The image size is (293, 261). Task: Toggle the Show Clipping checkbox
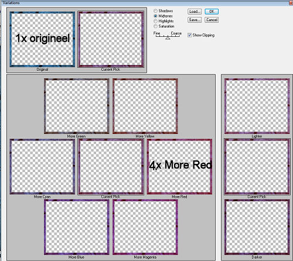click(x=189, y=35)
